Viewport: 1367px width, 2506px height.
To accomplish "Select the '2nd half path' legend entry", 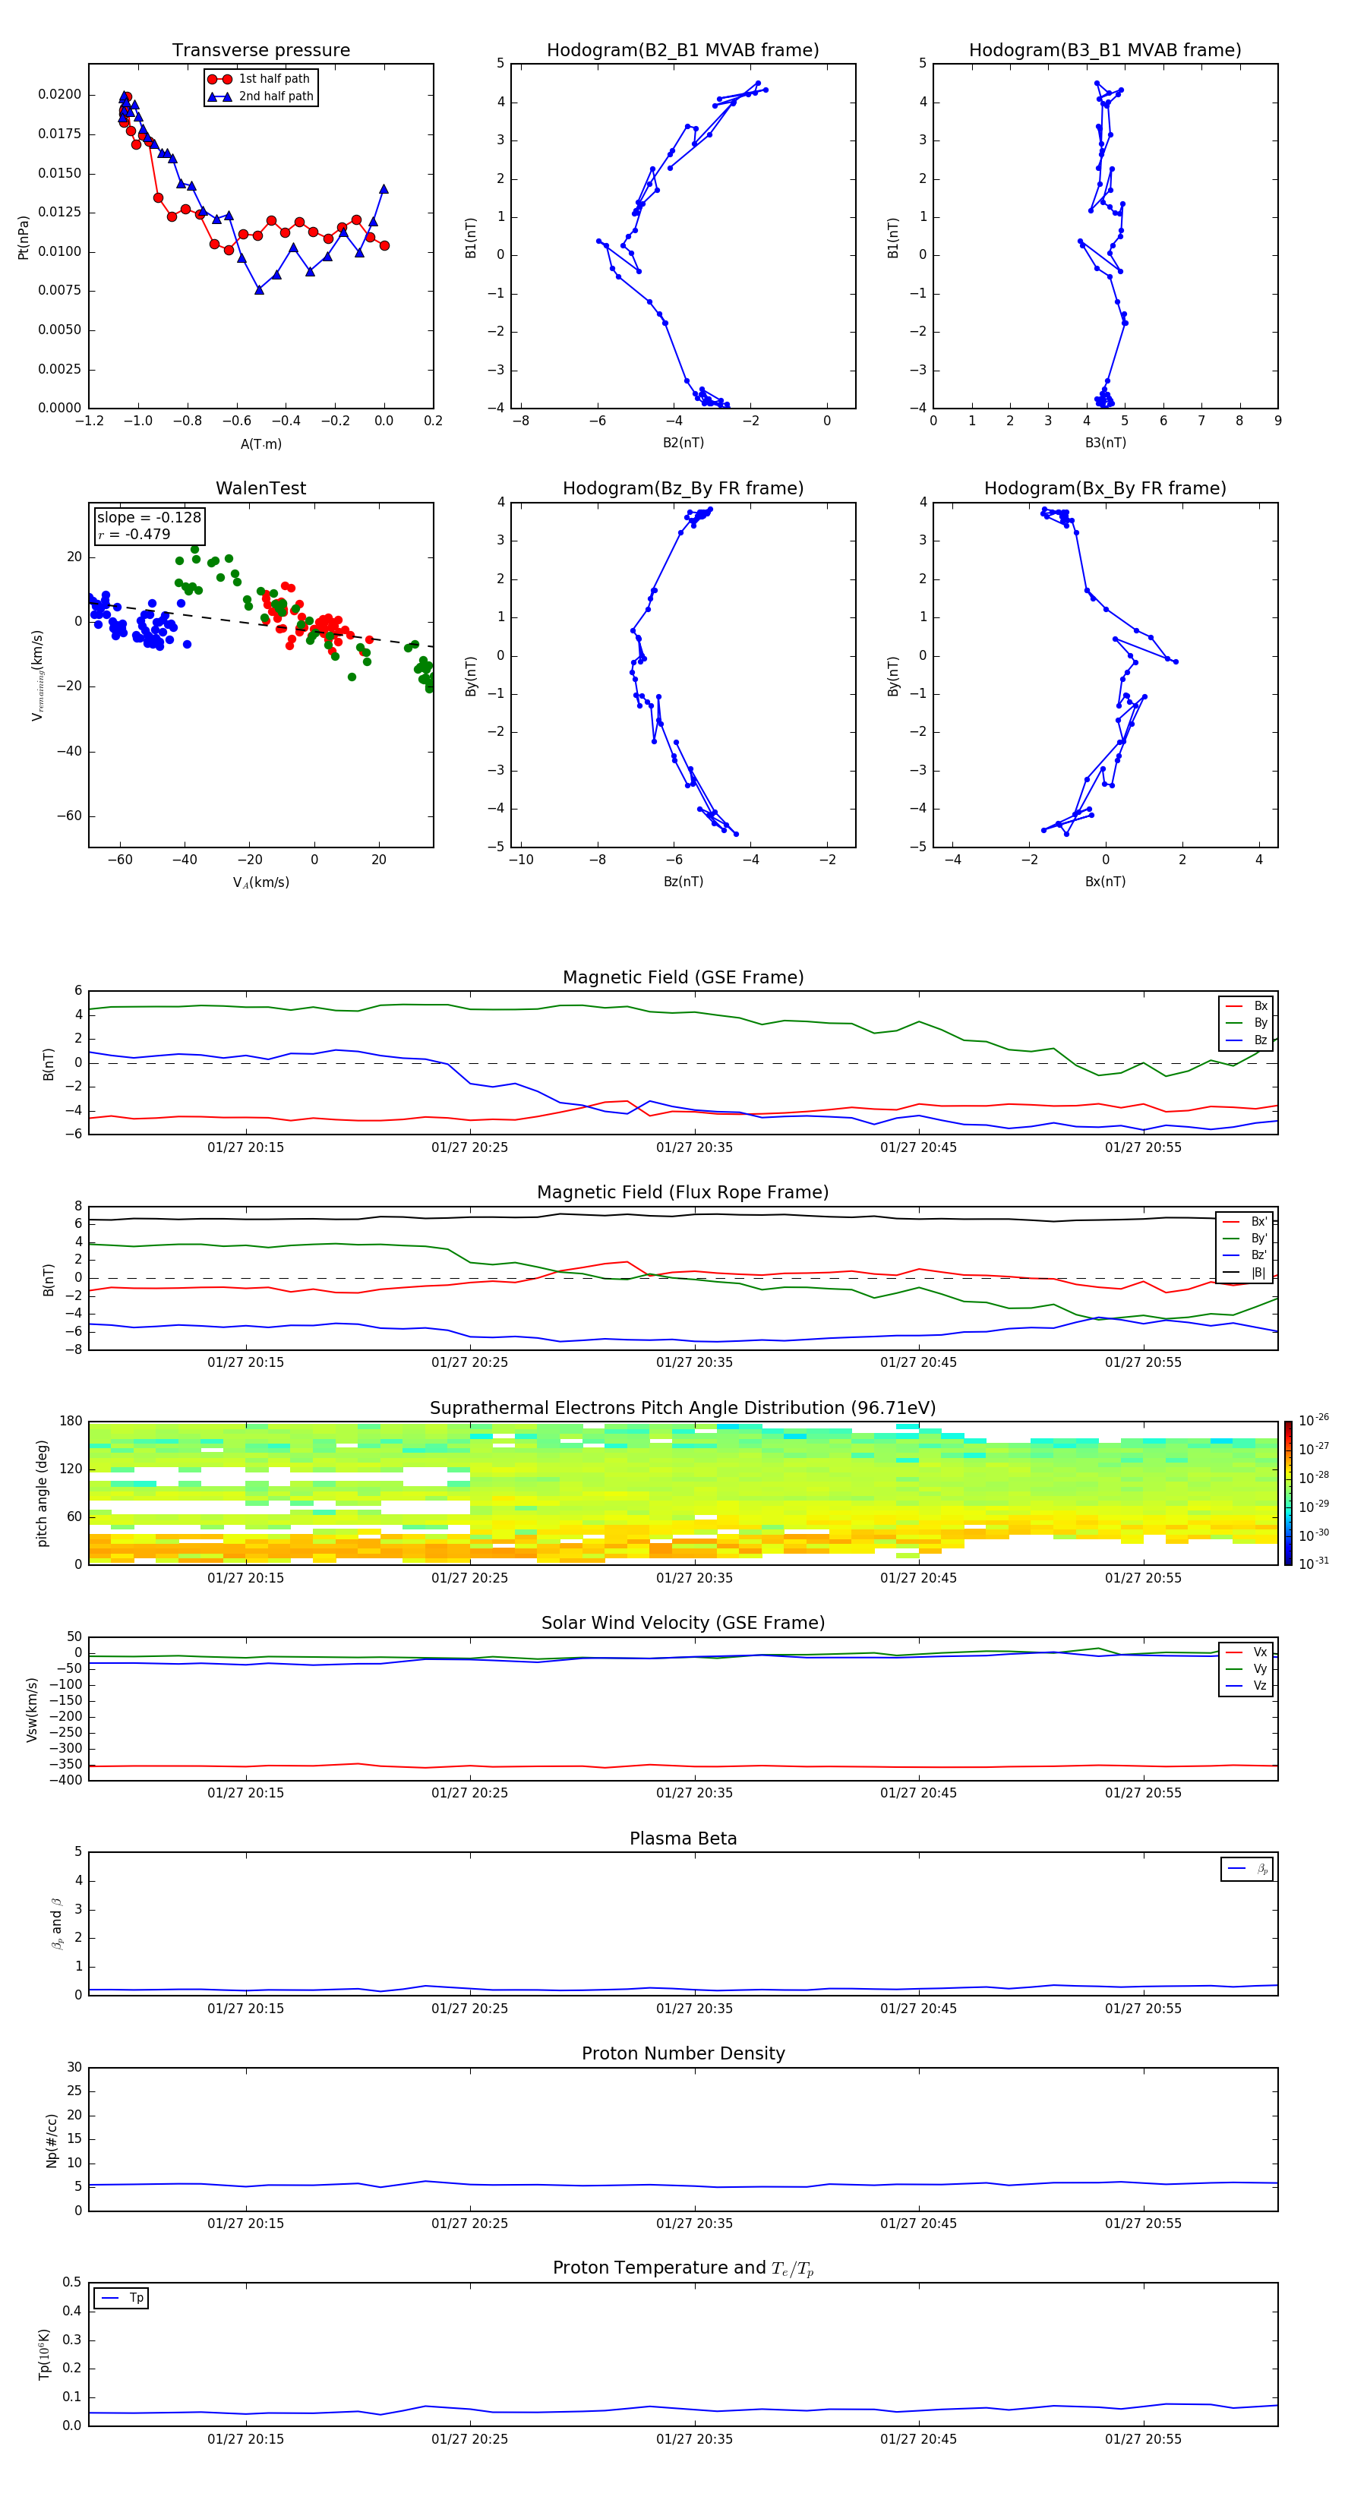I will click(x=260, y=96).
